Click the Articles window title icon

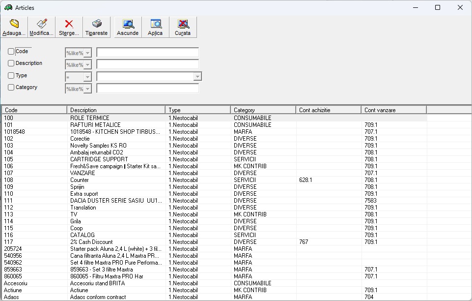(8, 7)
